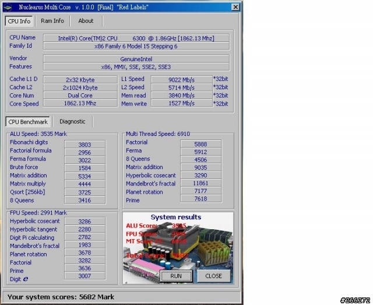Click the L2 Speed value 5714 Mb/s
373x305 pixels.
click(181, 87)
